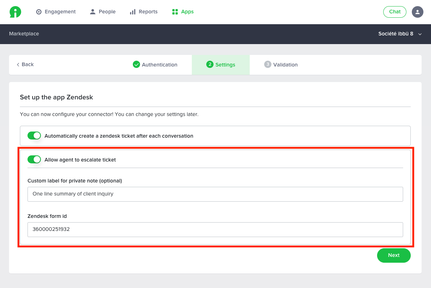Viewport: 431px width, 288px height.
Task: Toggle automatic Zendesk ticket creation switch
Action: pos(34,136)
